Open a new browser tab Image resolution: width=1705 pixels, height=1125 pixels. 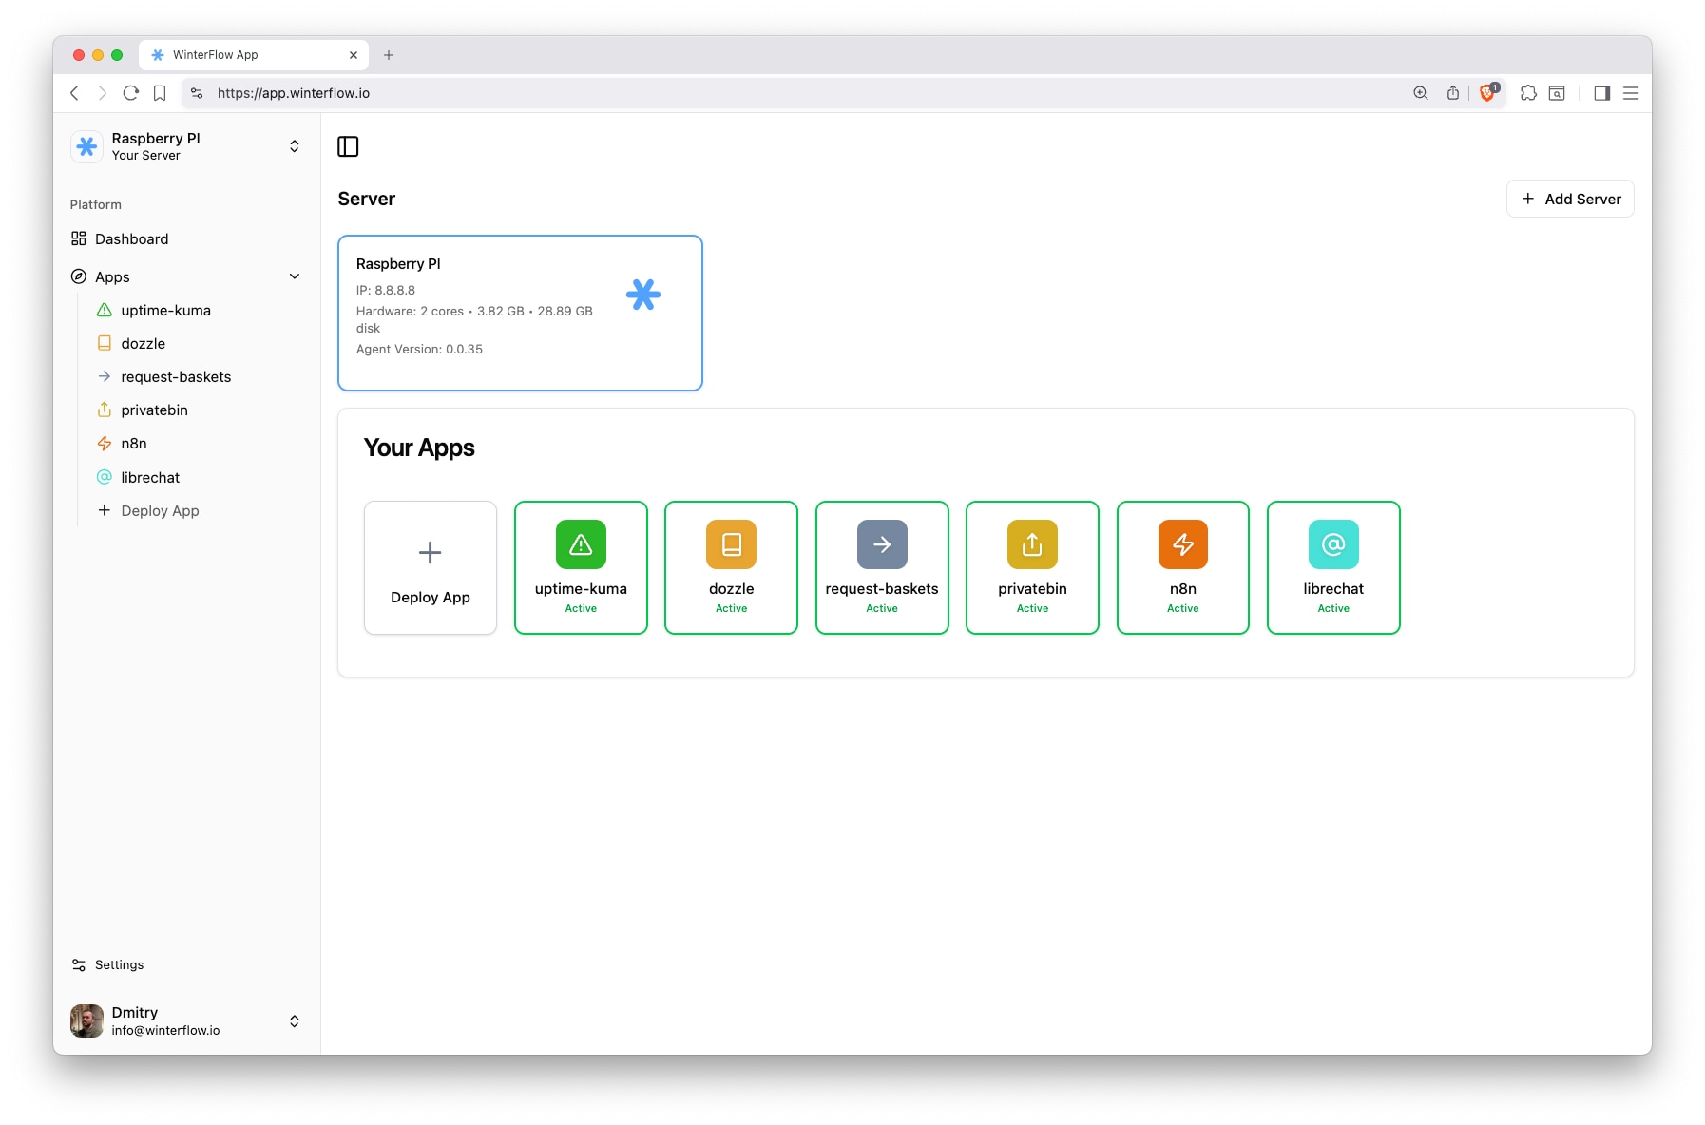[389, 55]
